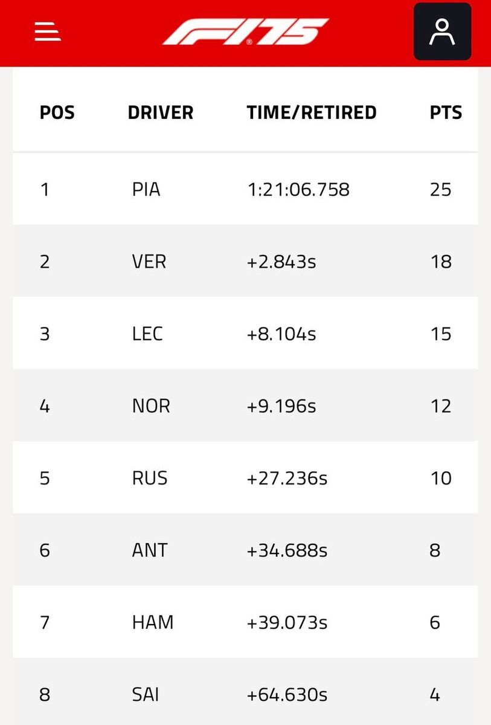Screen dimensions: 491x725
Task: Click the PTS column header
Action: coord(446,112)
